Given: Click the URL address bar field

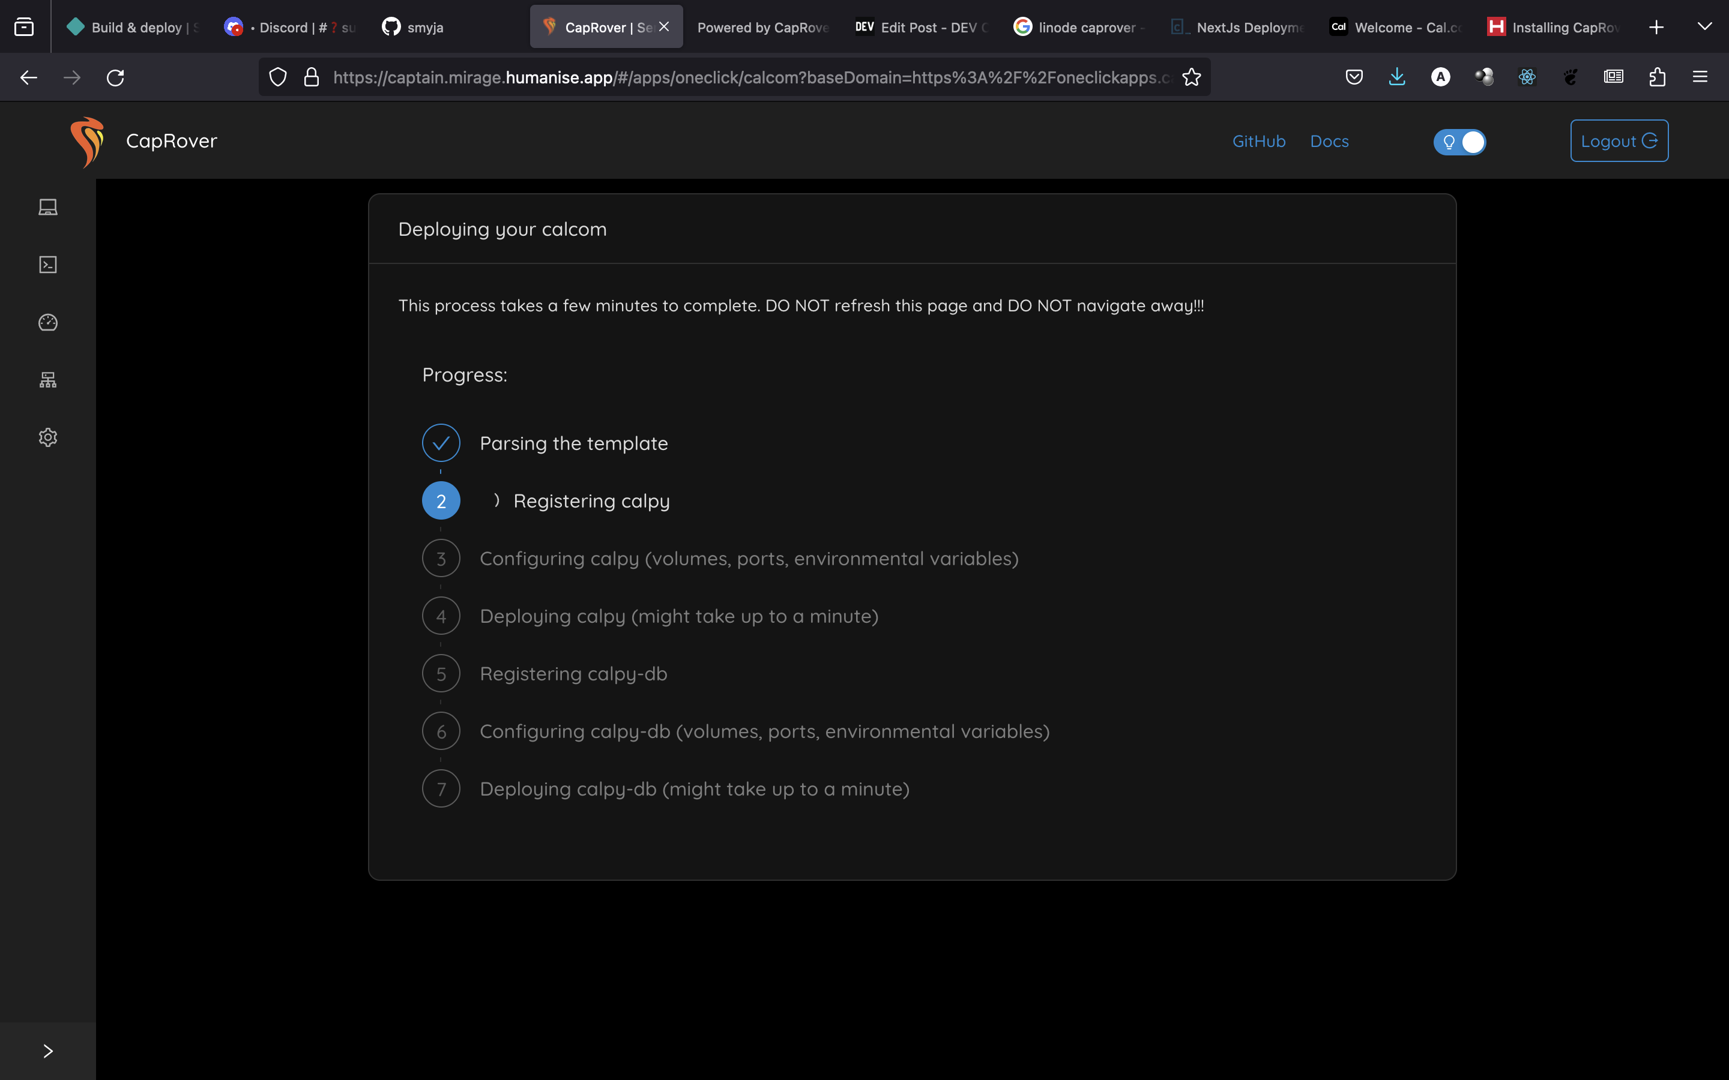Looking at the screenshot, I should 750,77.
